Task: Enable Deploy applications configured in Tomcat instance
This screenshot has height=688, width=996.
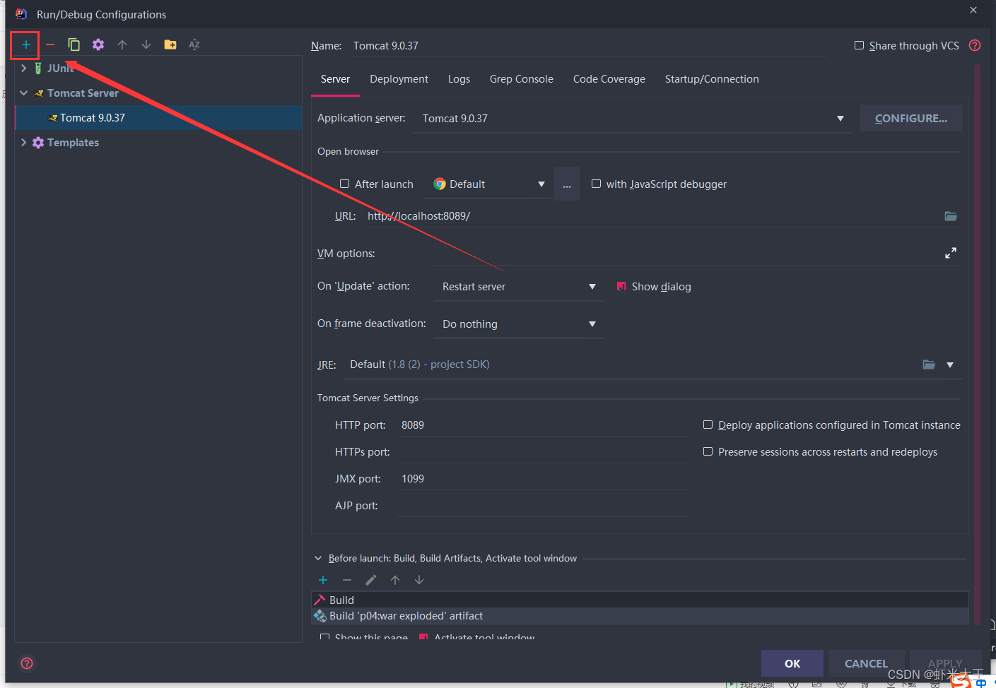Action: click(708, 425)
